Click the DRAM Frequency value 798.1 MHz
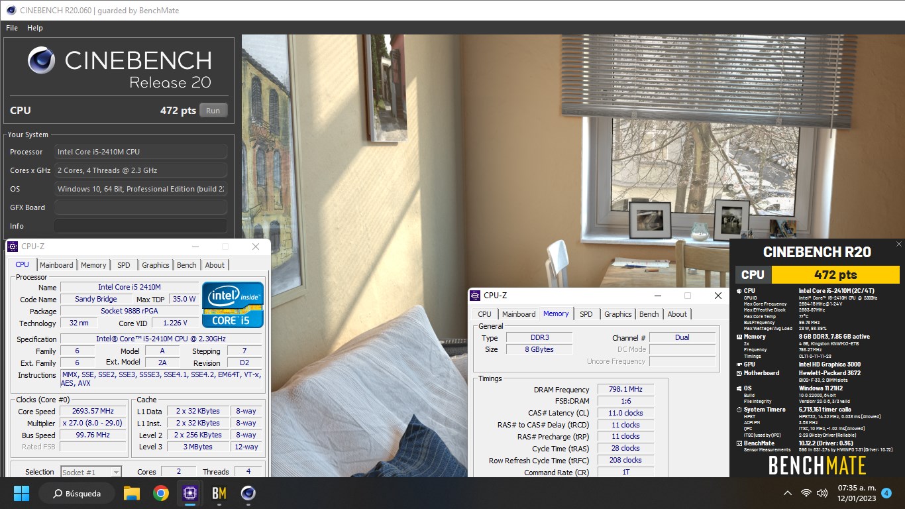 tap(625, 390)
